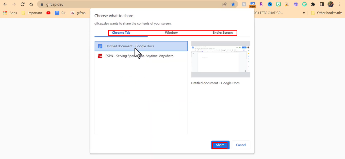Image resolution: width=345 pixels, height=159 pixels.
Task: Click the bookmark star in the address bar
Action: [x=233, y=4]
